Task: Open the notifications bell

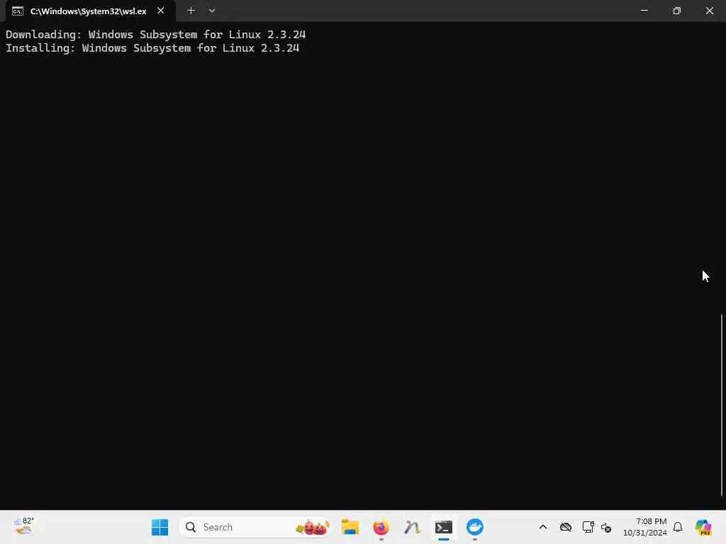Action: (x=678, y=527)
